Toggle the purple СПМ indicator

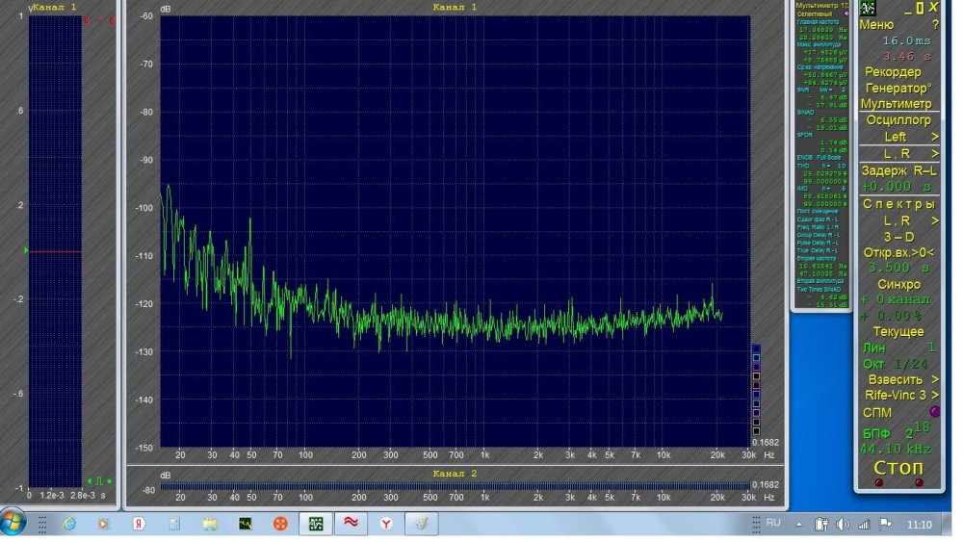click(x=933, y=412)
